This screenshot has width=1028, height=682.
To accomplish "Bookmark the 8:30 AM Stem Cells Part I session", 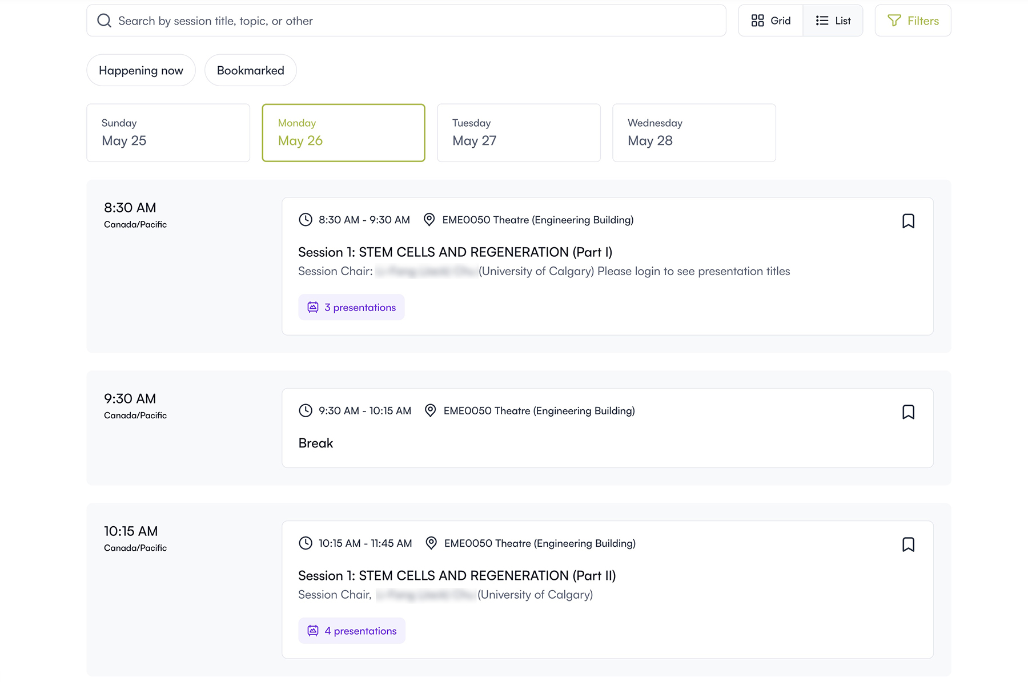I will (x=908, y=221).
